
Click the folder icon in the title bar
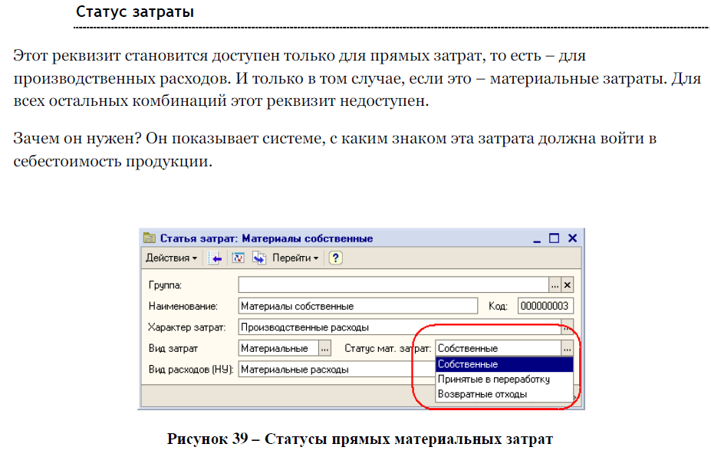(x=150, y=238)
